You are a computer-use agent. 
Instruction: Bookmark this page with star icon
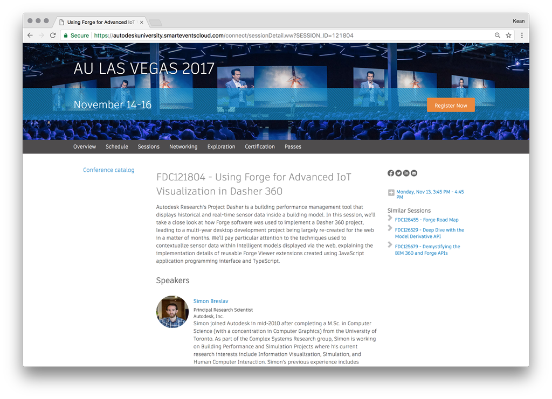[x=508, y=36]
